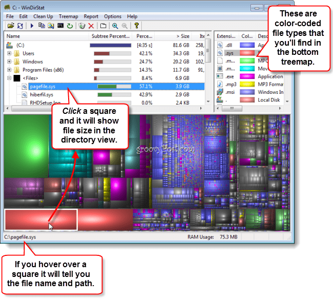Open the Edit menu
The image size is (333, 300).
[x=23, y=16]
